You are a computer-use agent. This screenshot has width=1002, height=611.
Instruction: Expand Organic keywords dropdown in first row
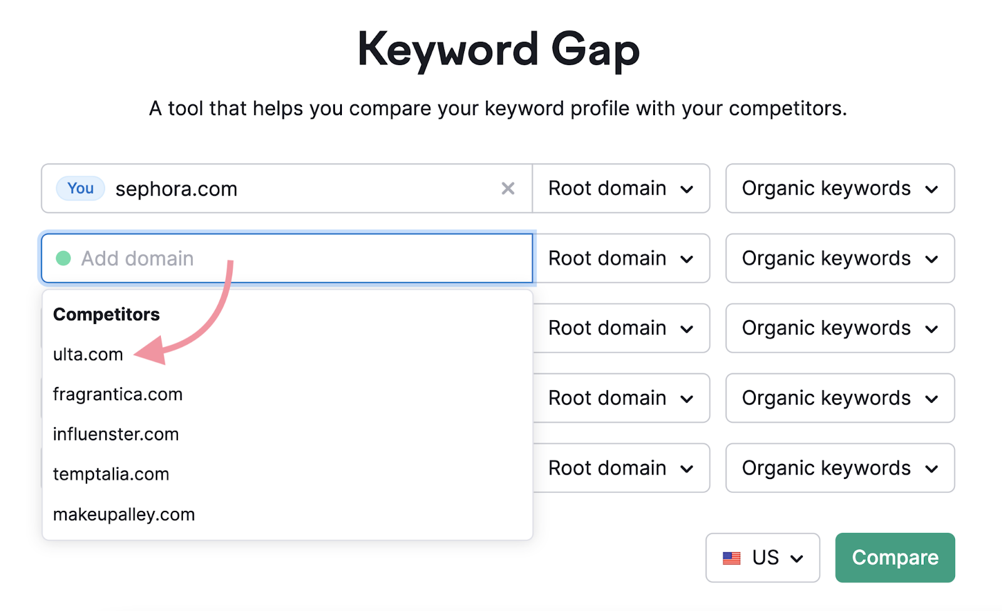[840, 188]
